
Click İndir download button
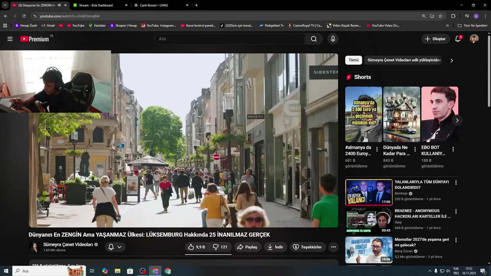275,247
